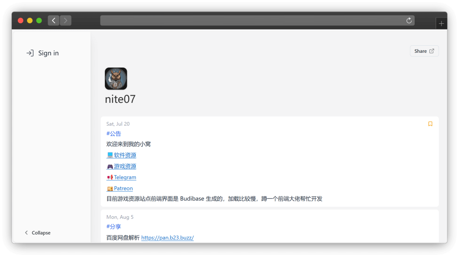The height and width of the screenshot is (255, 459).
Task: Open the 软件资源 link
Action: (125, 155)
